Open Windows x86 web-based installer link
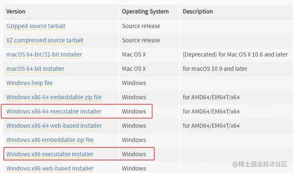 point(49,168)
